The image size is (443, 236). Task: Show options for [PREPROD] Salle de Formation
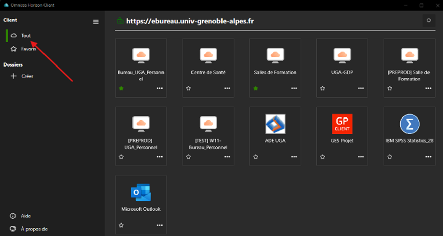coord(428,88)
